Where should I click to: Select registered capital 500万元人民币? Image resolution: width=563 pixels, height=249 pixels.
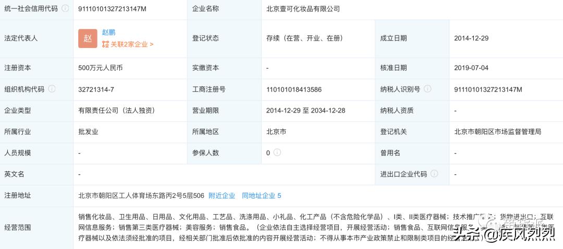coord(101,68)
